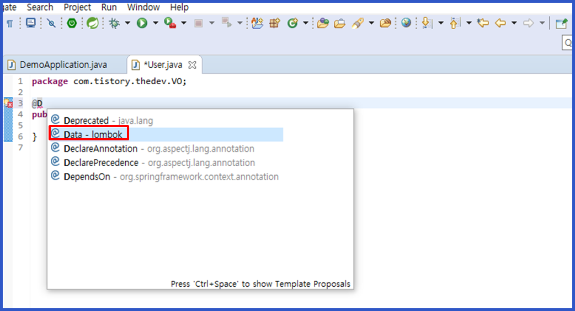Image resolution: width=575 pixels, height=311 pixels.
Task: Click the Quick Access search field
Action: point(567,42)
